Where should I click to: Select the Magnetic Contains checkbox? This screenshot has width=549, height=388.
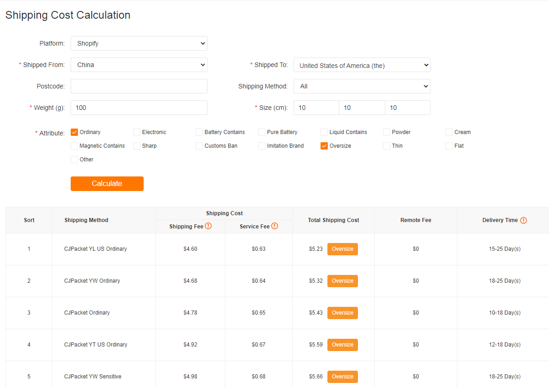pyautogui.click(x=74, y=146)
